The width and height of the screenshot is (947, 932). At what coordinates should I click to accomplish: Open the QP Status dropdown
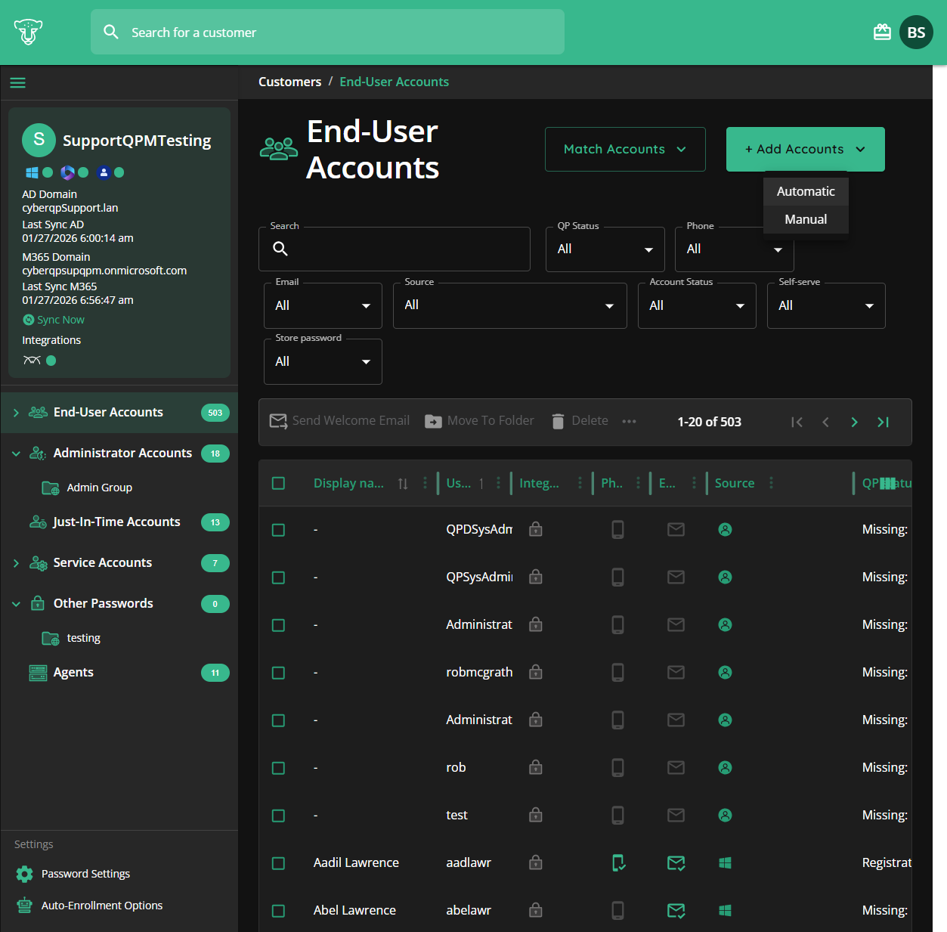[605, 249]
